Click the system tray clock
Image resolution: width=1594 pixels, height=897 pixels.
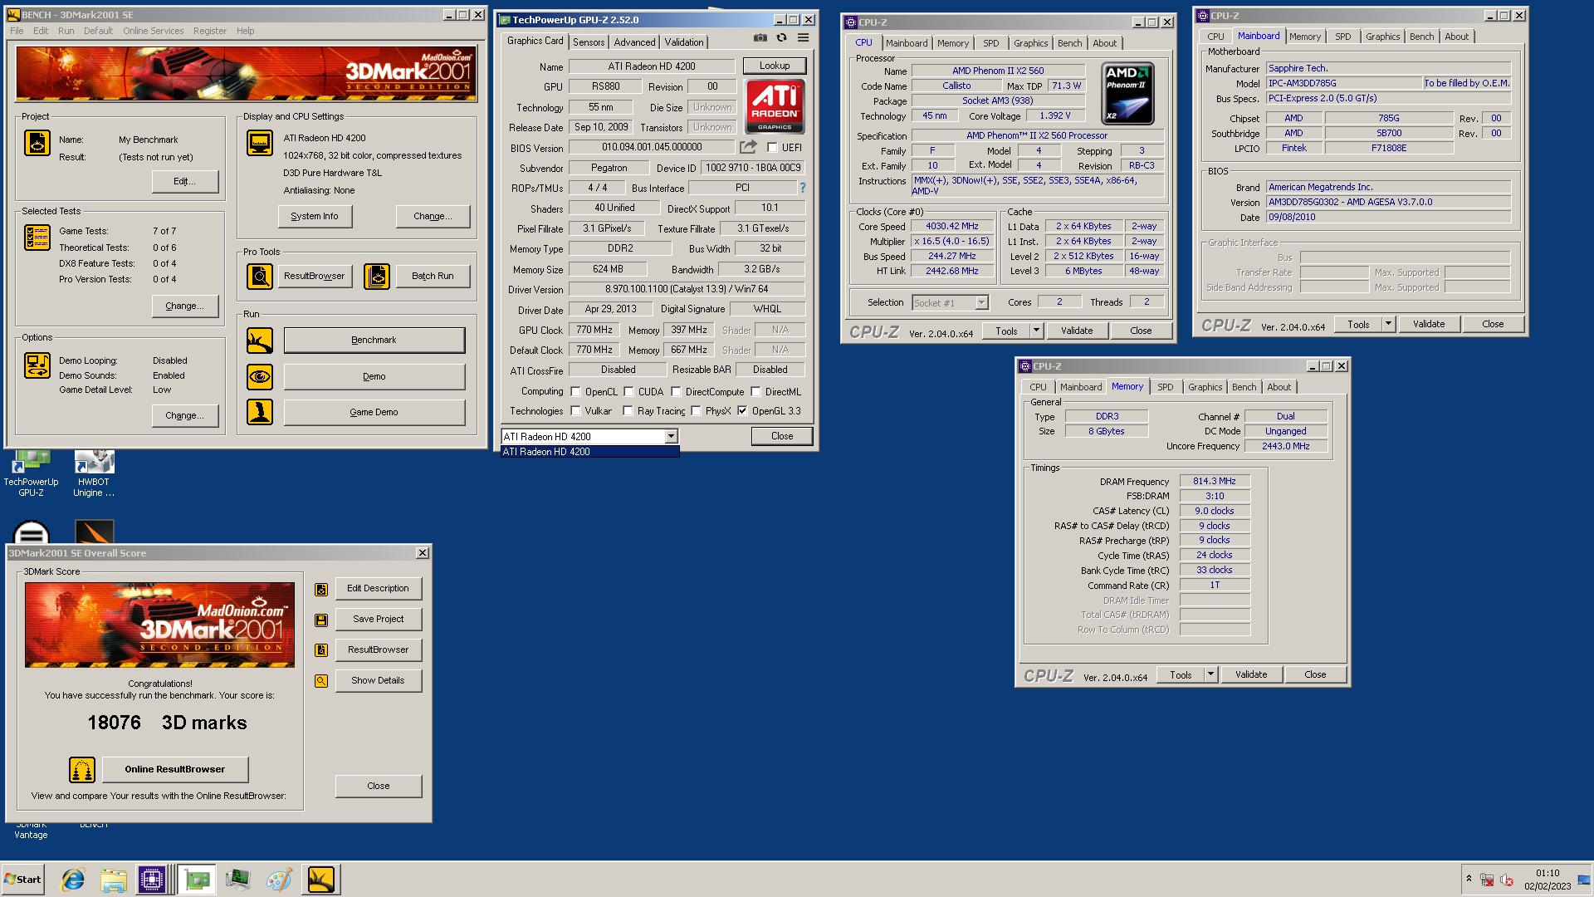click(x=1548, y=880)
